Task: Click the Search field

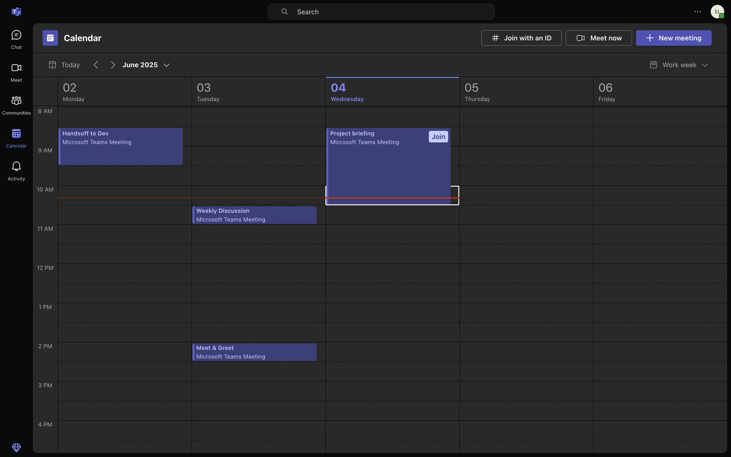Action: (381, 12)
